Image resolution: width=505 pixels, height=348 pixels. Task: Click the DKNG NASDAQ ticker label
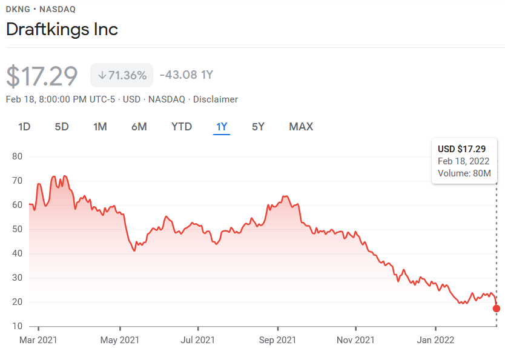point(41,10)
